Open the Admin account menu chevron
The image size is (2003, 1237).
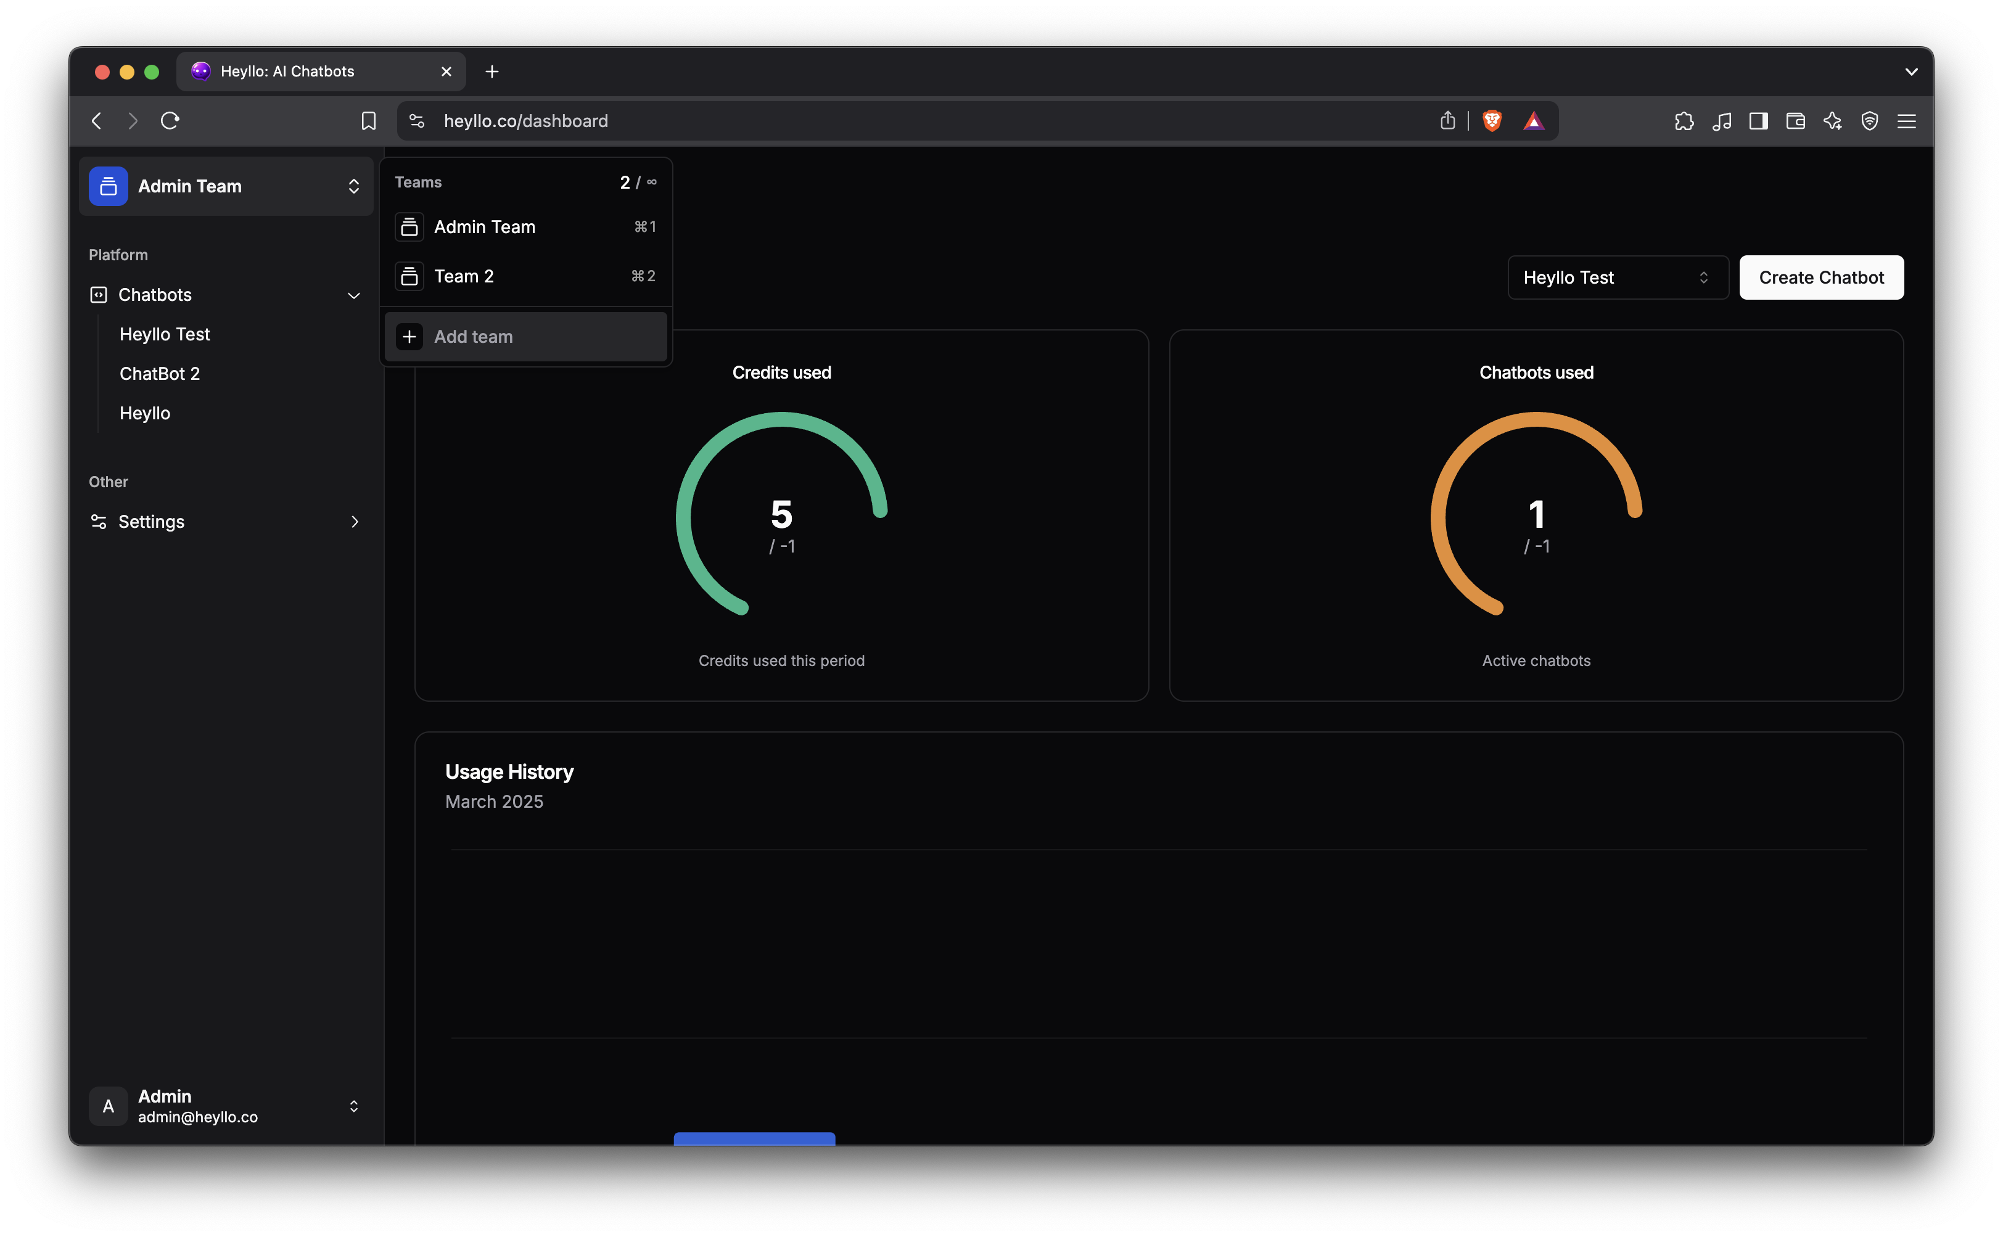click(x=353, y=1106)
